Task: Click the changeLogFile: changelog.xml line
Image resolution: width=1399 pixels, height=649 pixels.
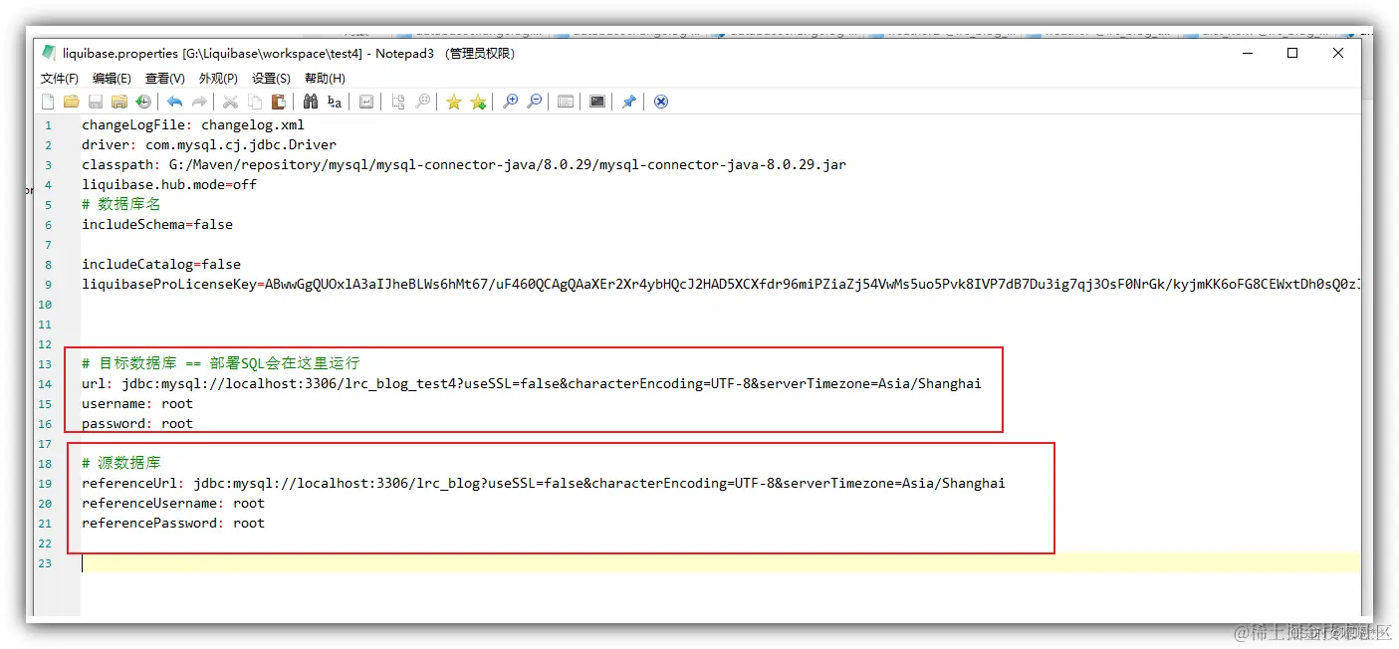Action: coord(193,125)
